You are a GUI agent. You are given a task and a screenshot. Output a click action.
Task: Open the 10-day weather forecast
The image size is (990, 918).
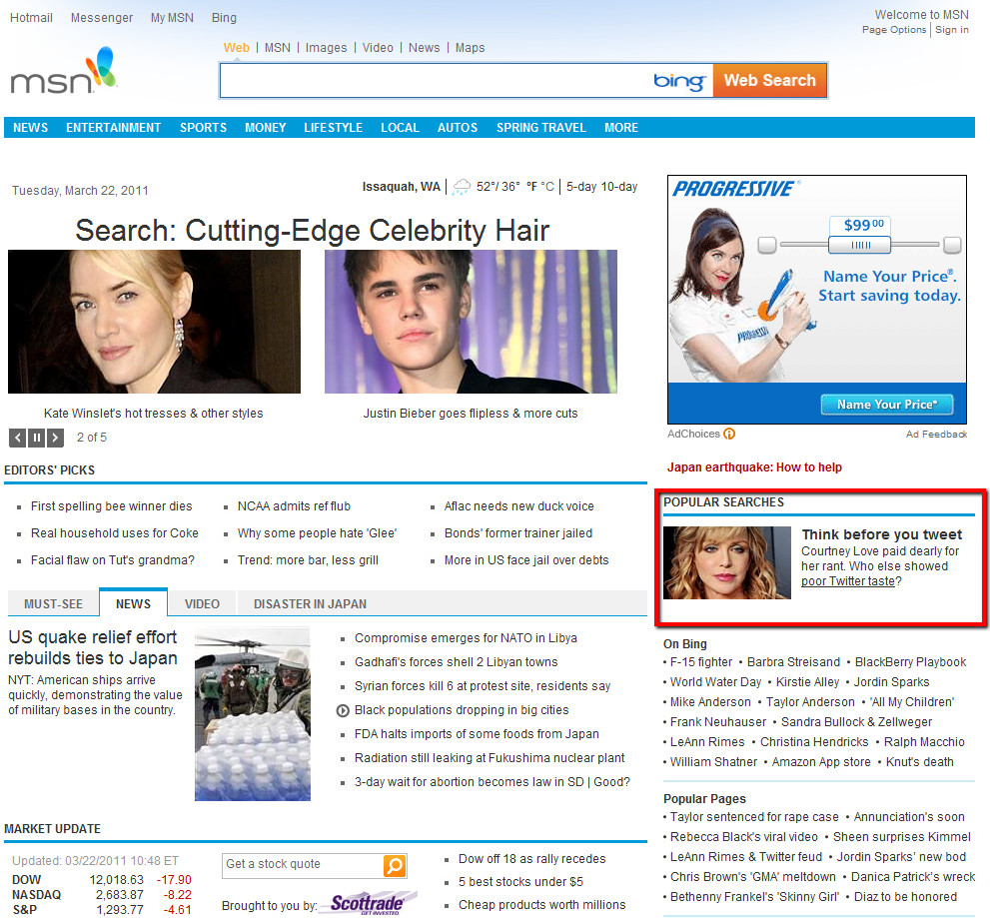coord(618,187)
